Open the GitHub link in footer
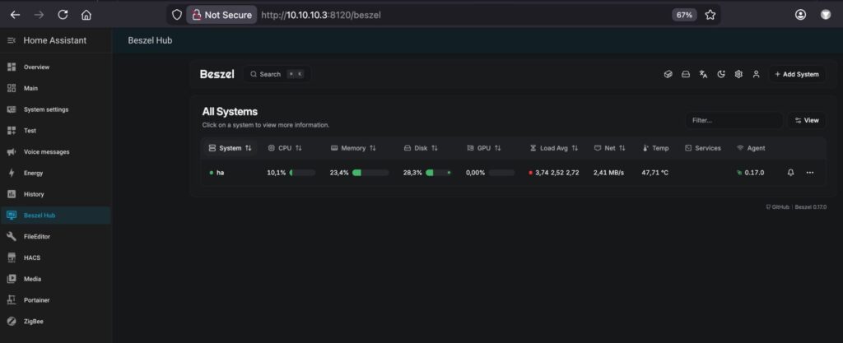Viewport: 843px width, 343px height. [777, 207]
